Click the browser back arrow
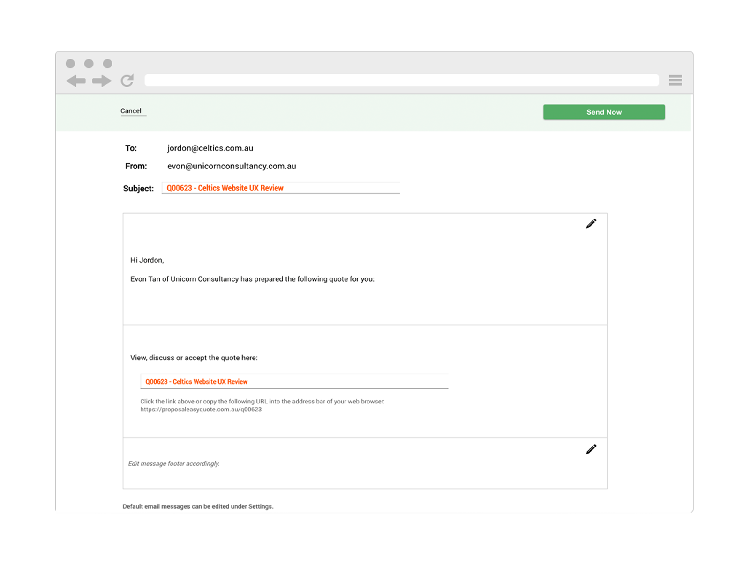Image resolution: width=750 pixels, height=564 pixels. (x=76, y=81)
